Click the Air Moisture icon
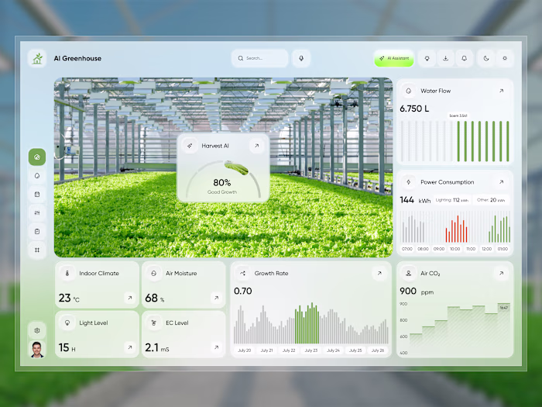 click(154, 274)
